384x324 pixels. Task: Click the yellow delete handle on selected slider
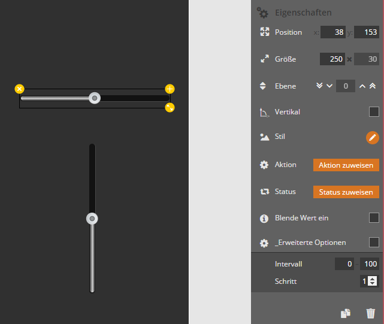pos(20,89)
